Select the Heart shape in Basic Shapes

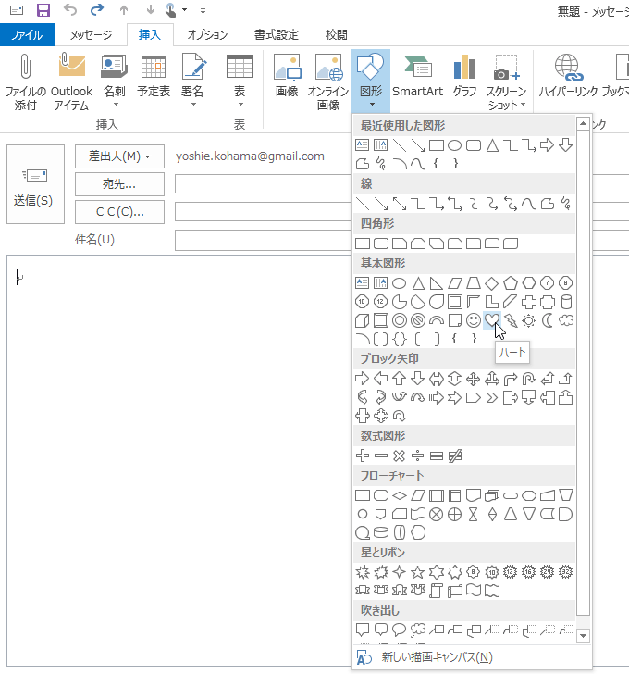pyautogui.click(x=492, y=320)
